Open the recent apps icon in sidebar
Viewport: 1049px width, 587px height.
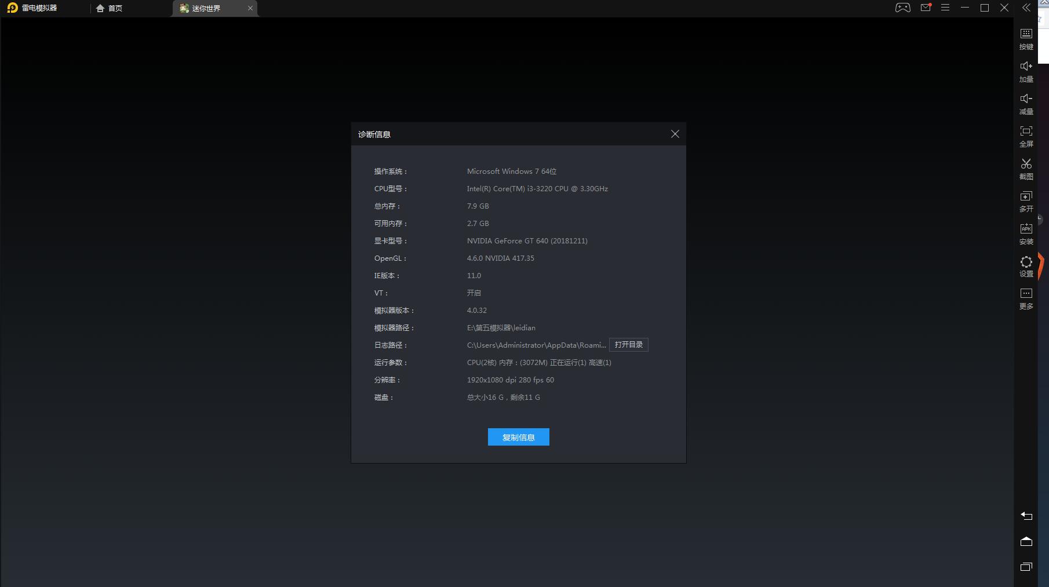coord(1026,567)
